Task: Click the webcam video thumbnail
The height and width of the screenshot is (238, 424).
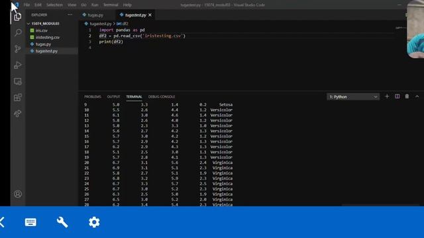Action: 415,29
